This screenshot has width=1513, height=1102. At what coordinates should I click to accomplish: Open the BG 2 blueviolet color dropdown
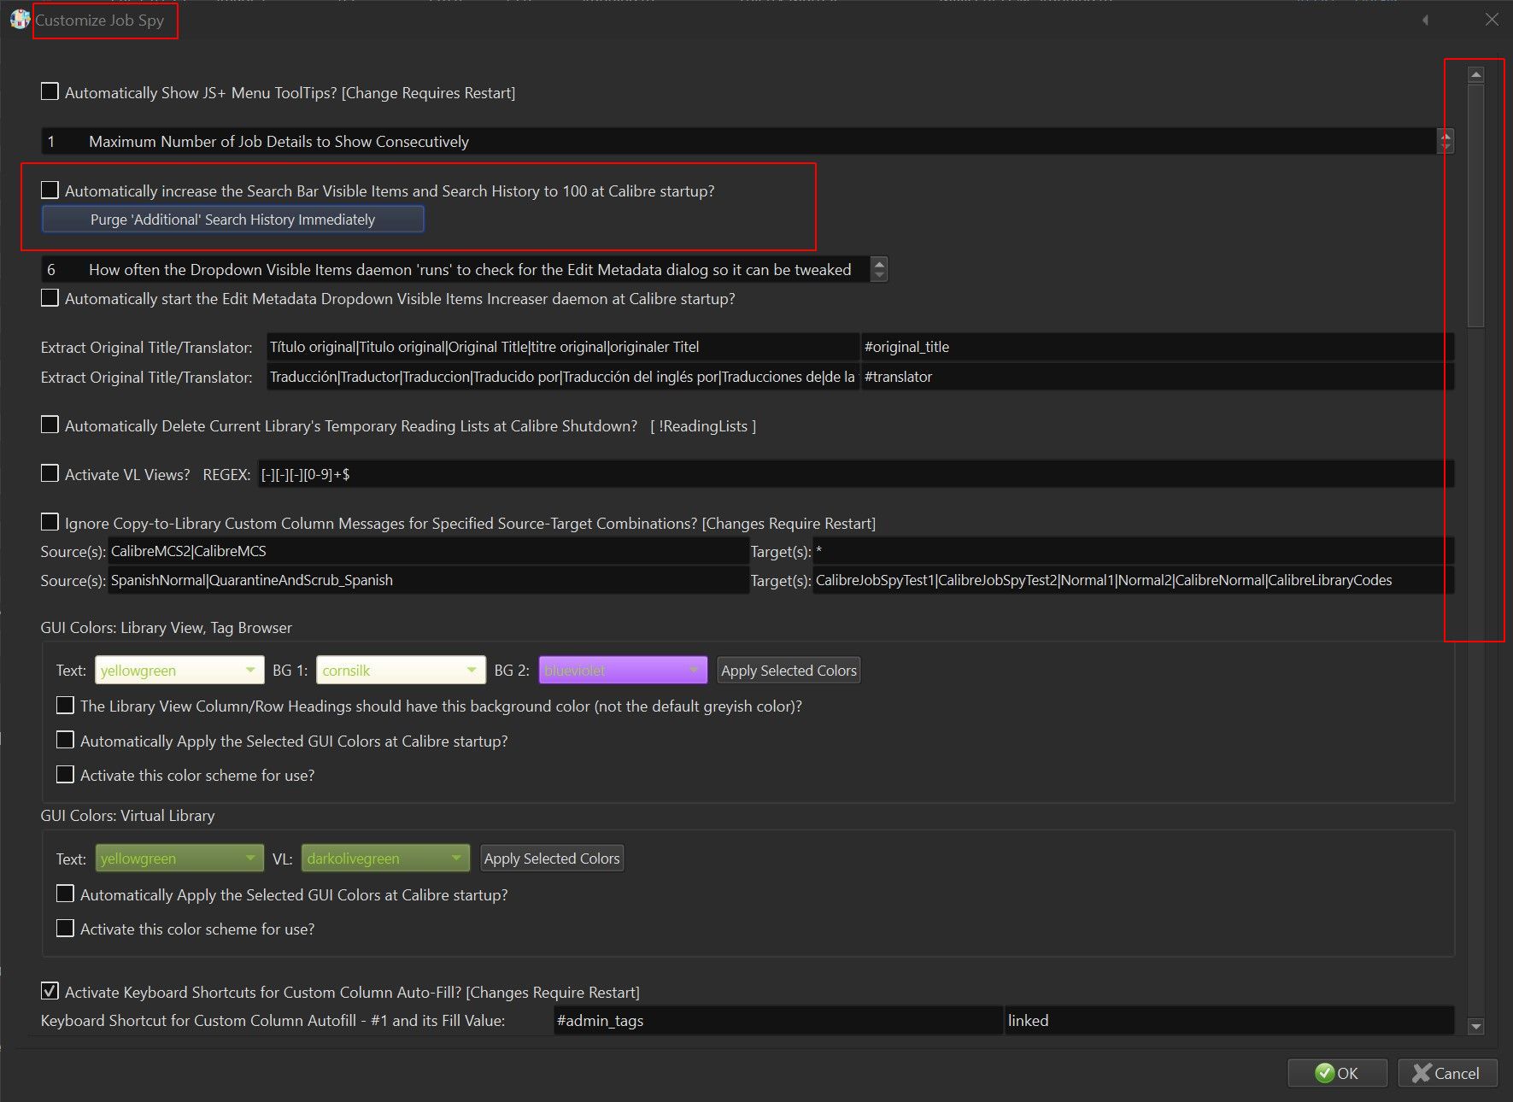(x=623, y=671)
